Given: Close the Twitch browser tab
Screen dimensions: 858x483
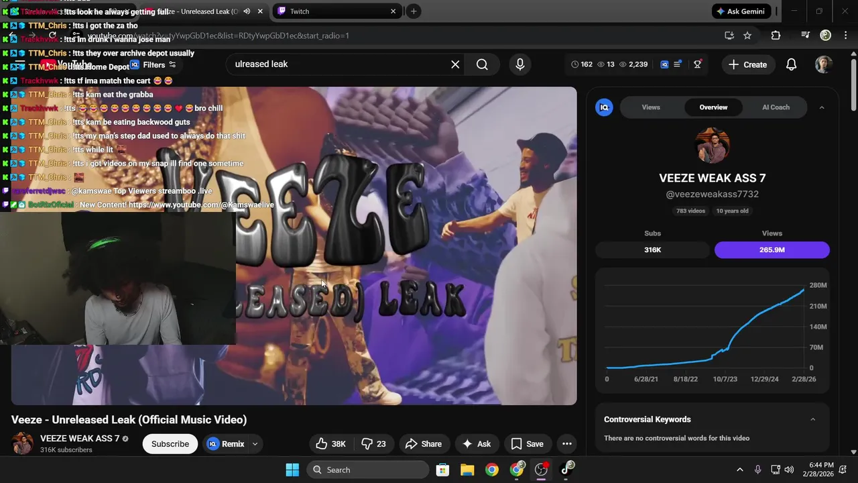Looking at the screenshot, I should click(393, 11).
